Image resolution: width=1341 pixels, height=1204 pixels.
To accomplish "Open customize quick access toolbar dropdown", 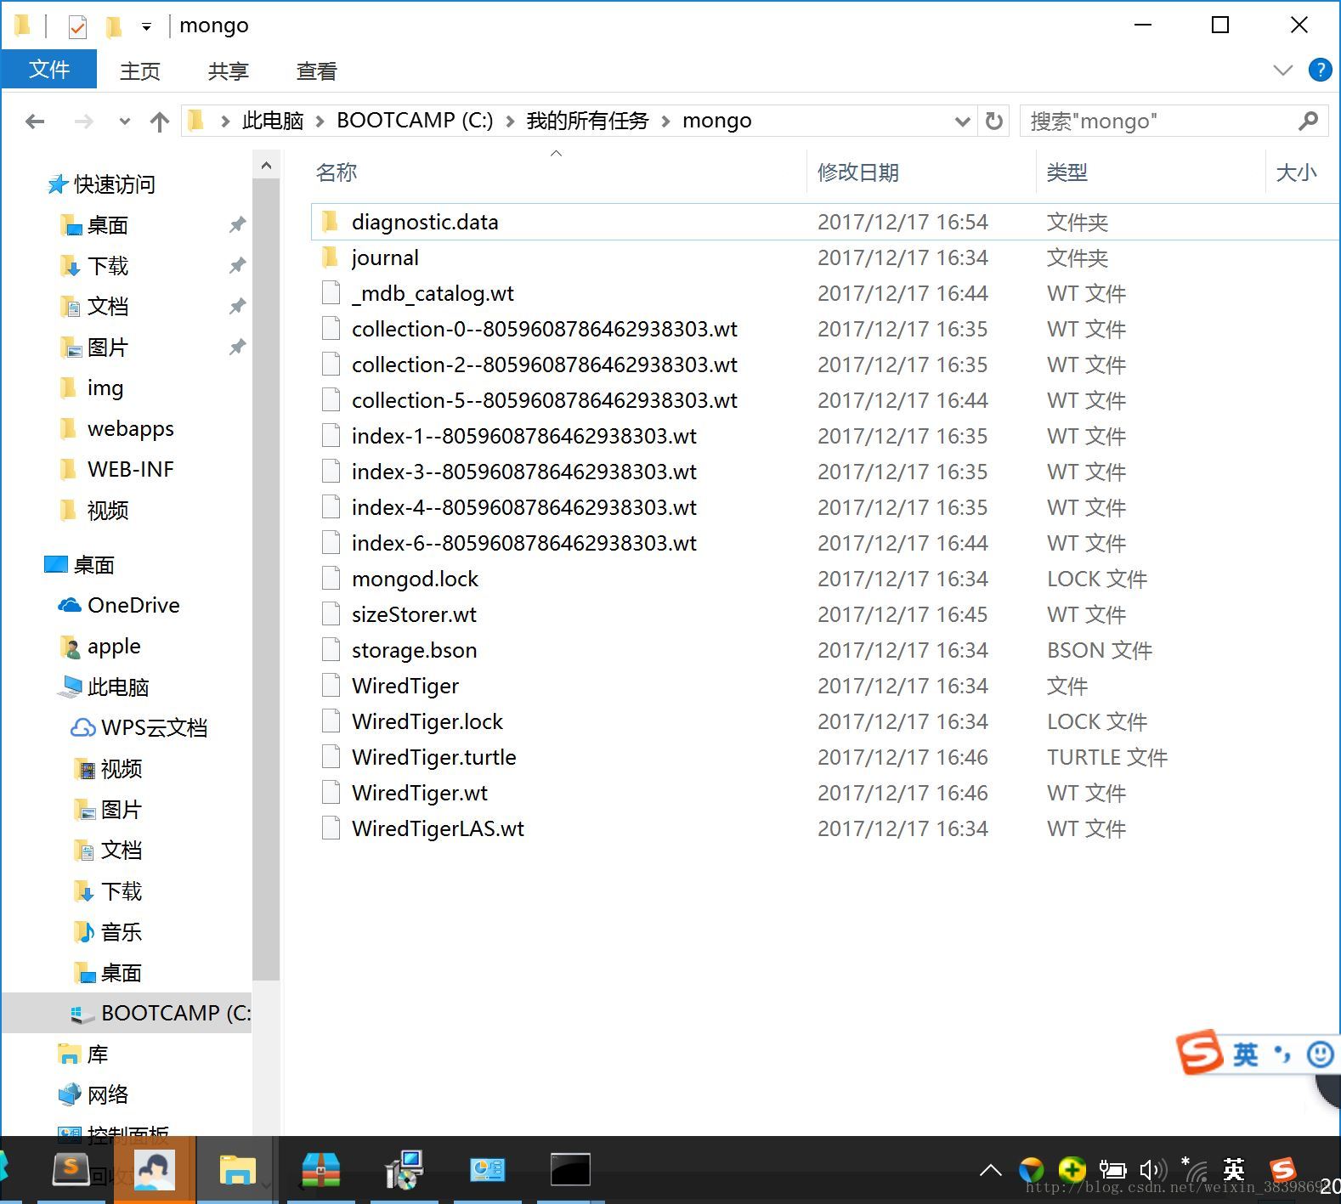I will pos(146,27).
